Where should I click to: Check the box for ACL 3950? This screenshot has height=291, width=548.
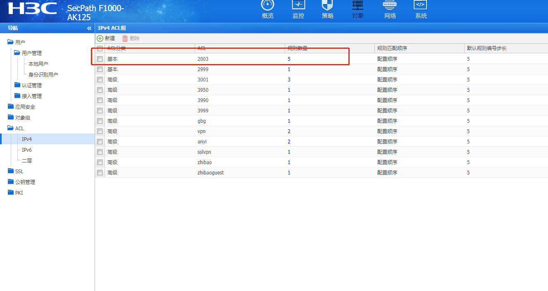click(x=100, y=90)
